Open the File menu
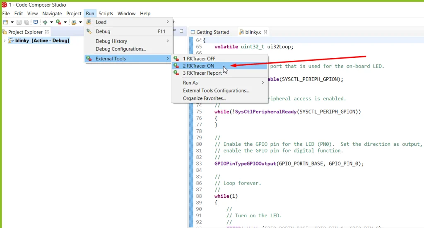Screen dimensions: 424x228 coord(6,14)
